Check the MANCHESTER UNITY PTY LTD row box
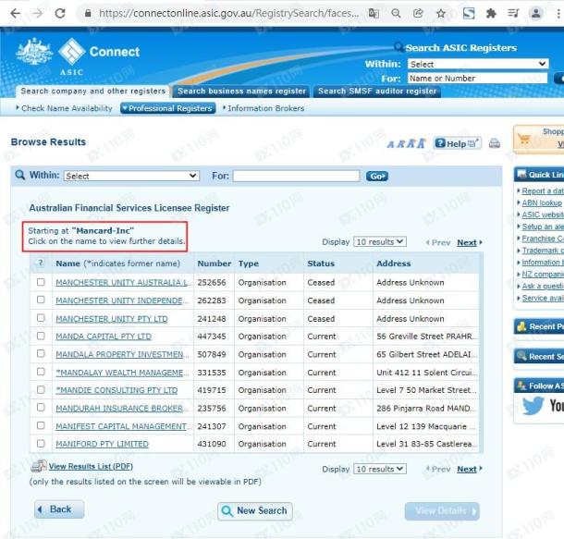The image size is (564, 539). [x=41, y=318]
